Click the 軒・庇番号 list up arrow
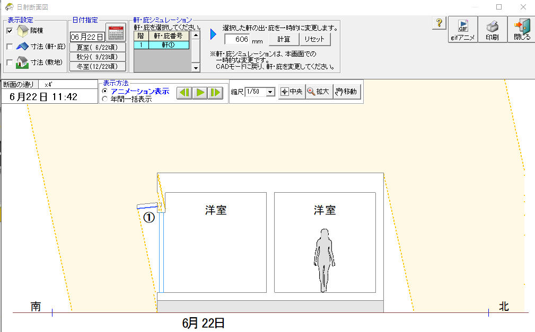Image resolution: width=535 pixels, height=332 pixels. pos(196,35)
